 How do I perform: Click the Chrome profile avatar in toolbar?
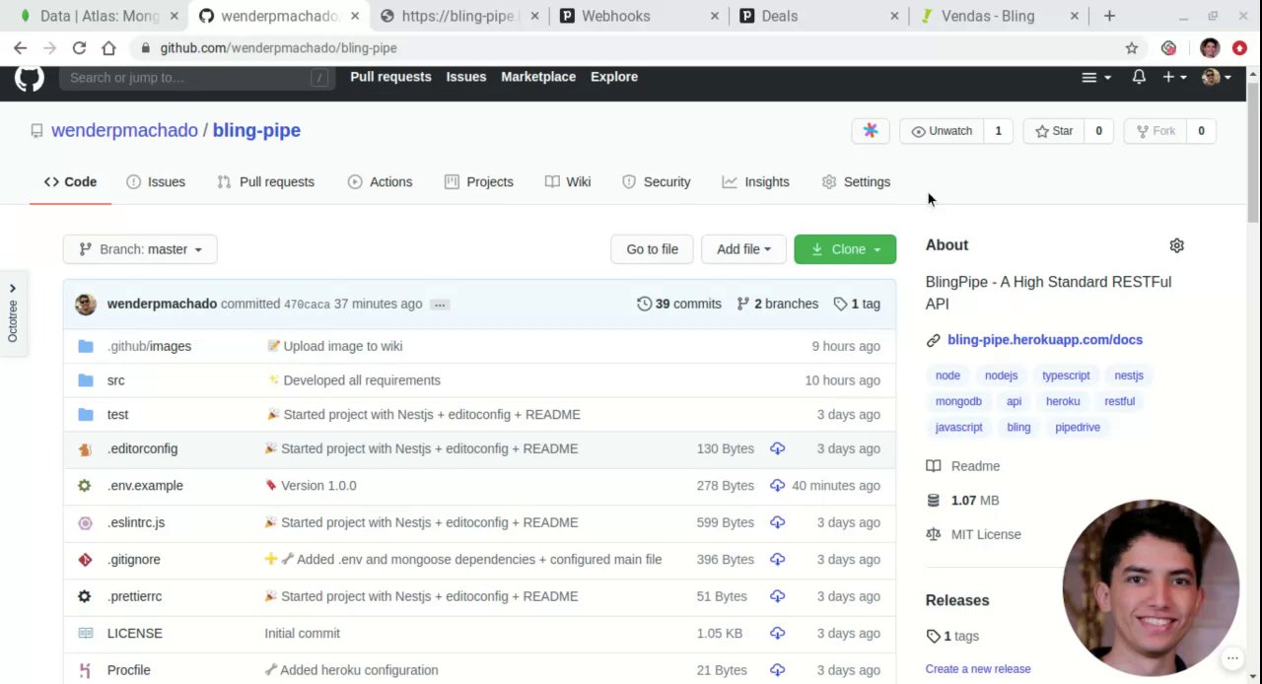(1210, 47)
